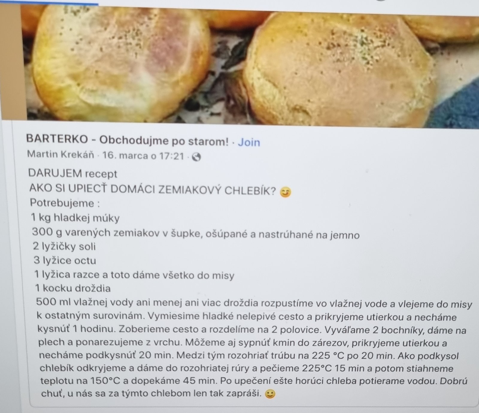The width and height of the screenshot is (479, 413).
Task: Click the smiley emoji ending the post
Action: point(270,394)
